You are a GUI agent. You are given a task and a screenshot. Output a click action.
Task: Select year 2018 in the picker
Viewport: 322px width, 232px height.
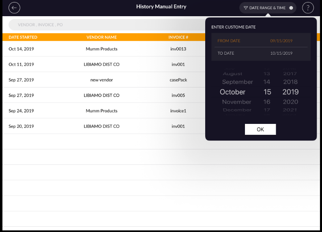(x=290, y=82)
